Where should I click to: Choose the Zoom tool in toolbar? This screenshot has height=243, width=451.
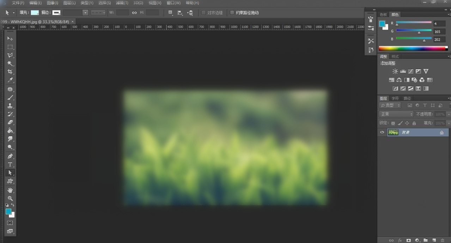click(x=10, y=199)
